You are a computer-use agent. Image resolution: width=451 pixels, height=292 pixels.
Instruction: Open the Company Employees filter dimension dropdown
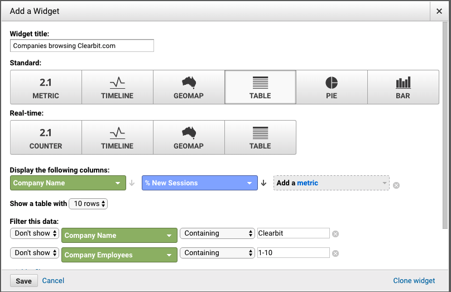(119, 255)
